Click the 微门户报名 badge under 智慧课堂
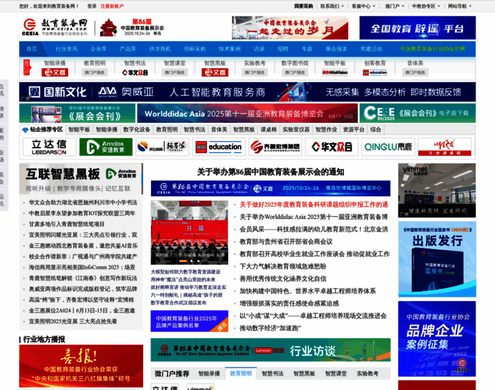Image resolution: width=495 pixels, height=390 pixels. (x=175, y=72)
